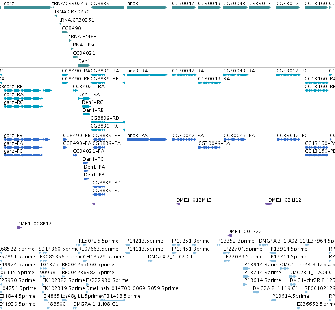Click the CG33012-RC transcript
The image size is (335, 310).
click(x=289, y=75)
